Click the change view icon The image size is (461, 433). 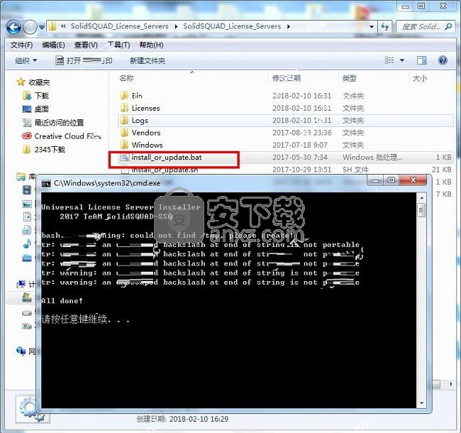tap(389, 60)
